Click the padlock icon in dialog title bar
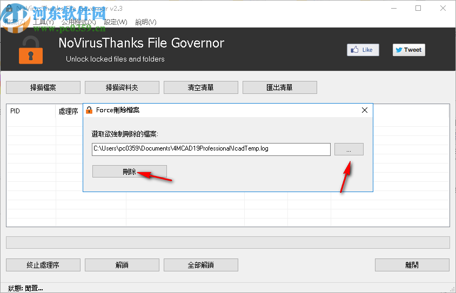Viewport: 456px width, 293px height. [89, 110]
